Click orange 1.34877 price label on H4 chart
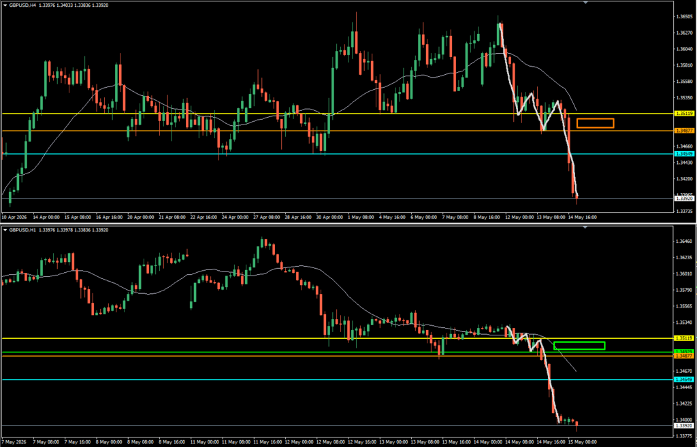This screenshot has height=447, width=697. pos(684,131)
